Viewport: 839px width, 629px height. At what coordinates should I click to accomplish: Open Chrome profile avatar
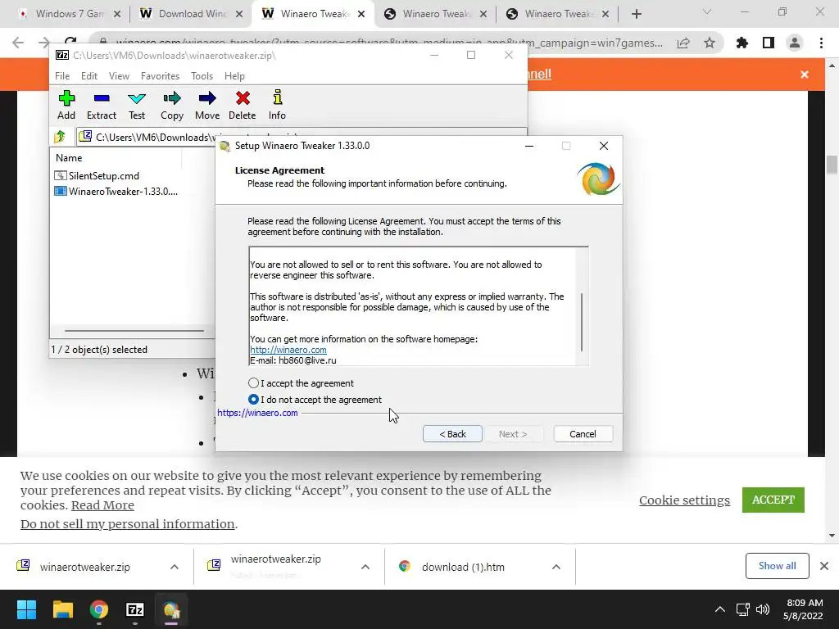(x=795, y=43)
